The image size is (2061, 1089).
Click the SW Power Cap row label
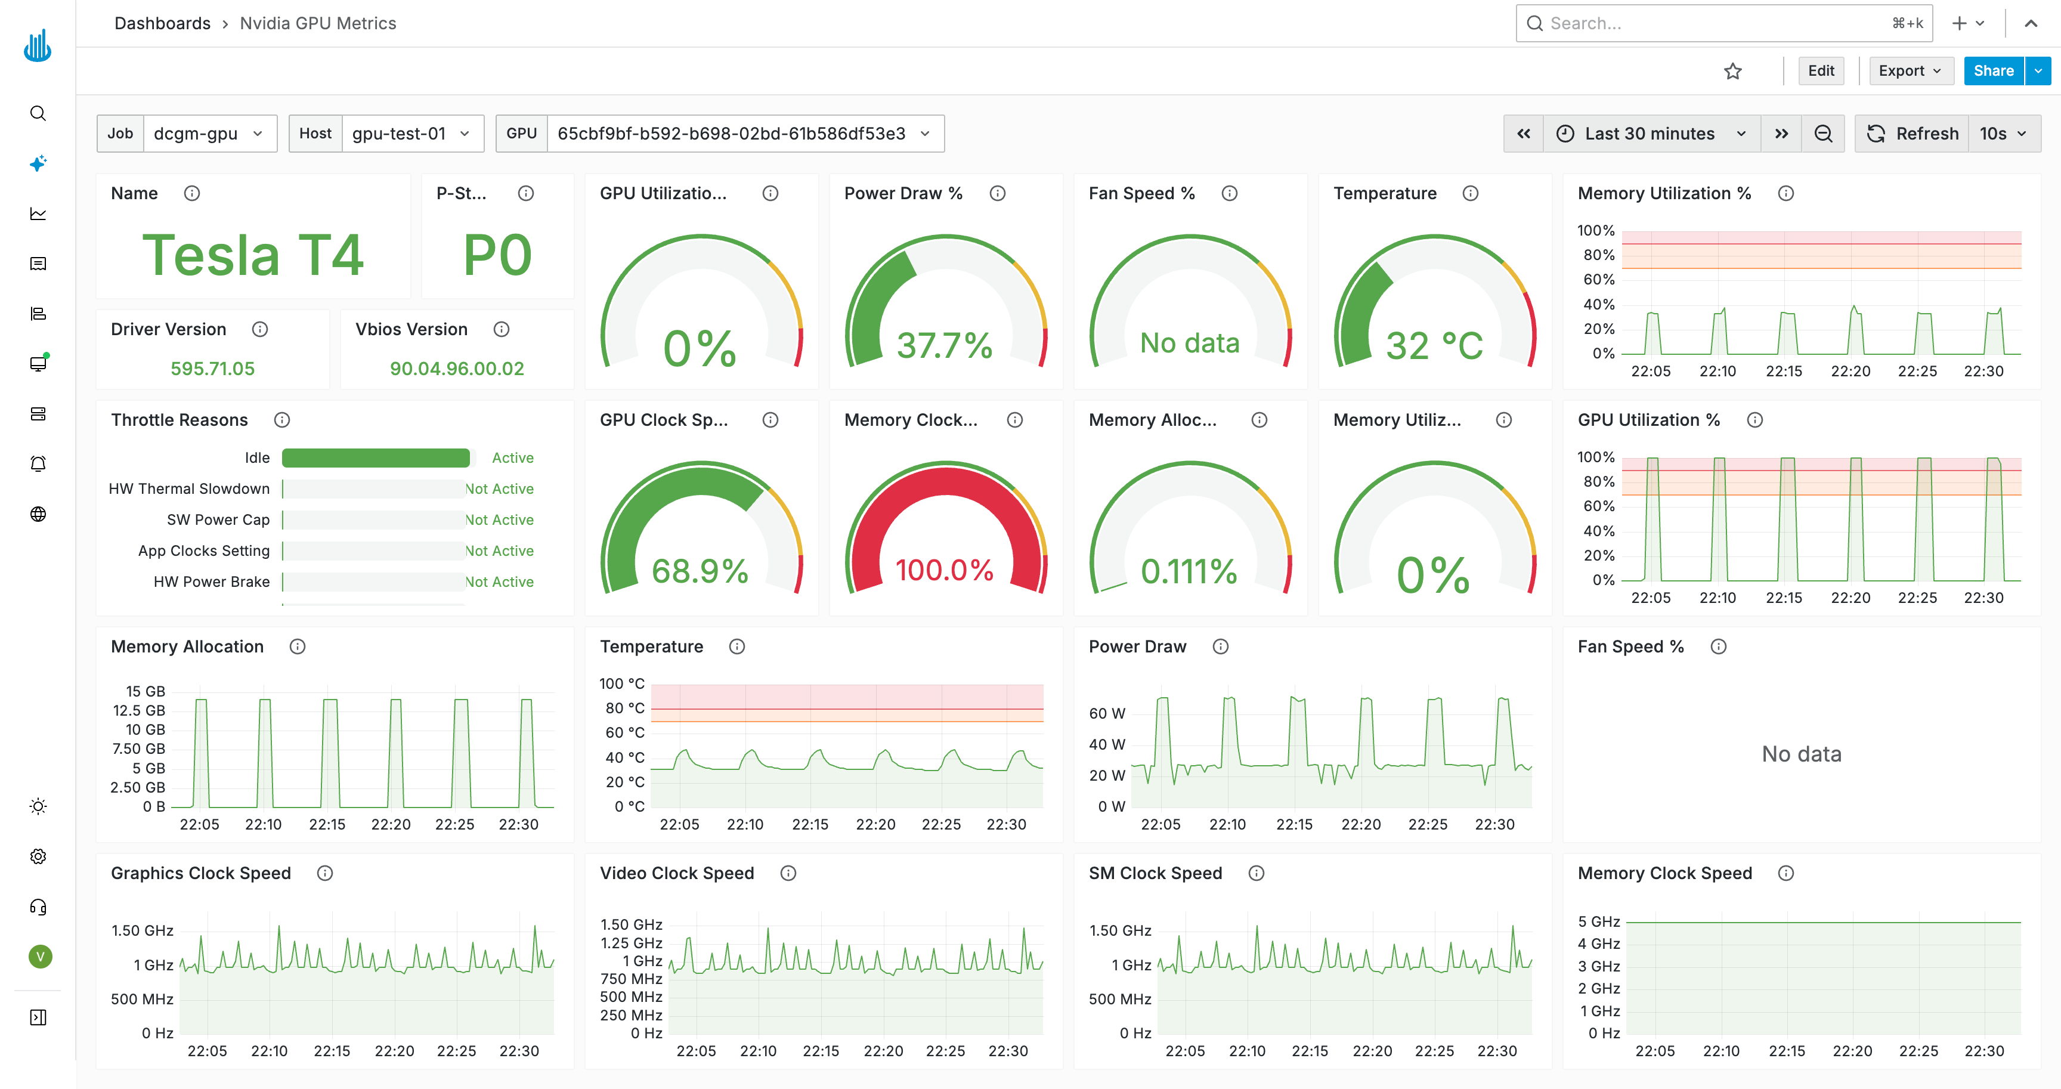[x=218, y=519]
